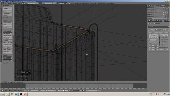
Task: Click the modifier Apply button
Action: click(x=153, y=33)
